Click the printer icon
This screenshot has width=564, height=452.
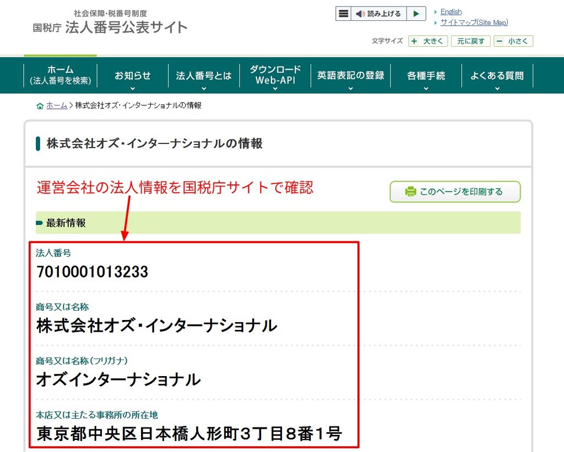click(x=410, y=191)
